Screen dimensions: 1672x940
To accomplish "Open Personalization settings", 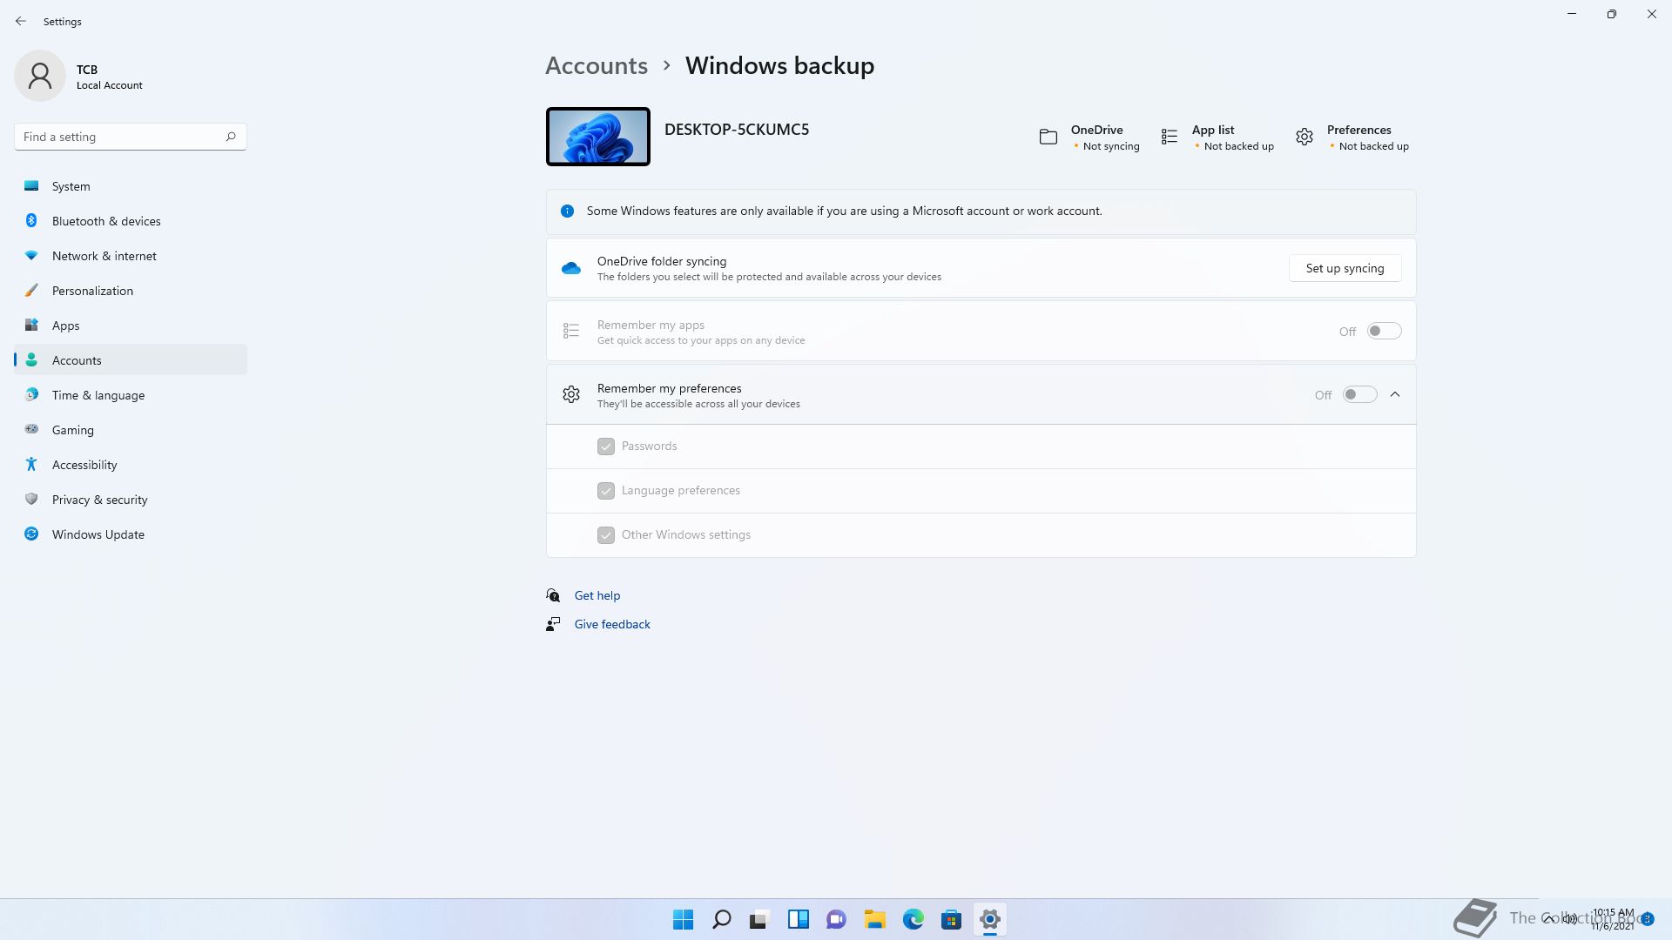I will click(131, 291).
